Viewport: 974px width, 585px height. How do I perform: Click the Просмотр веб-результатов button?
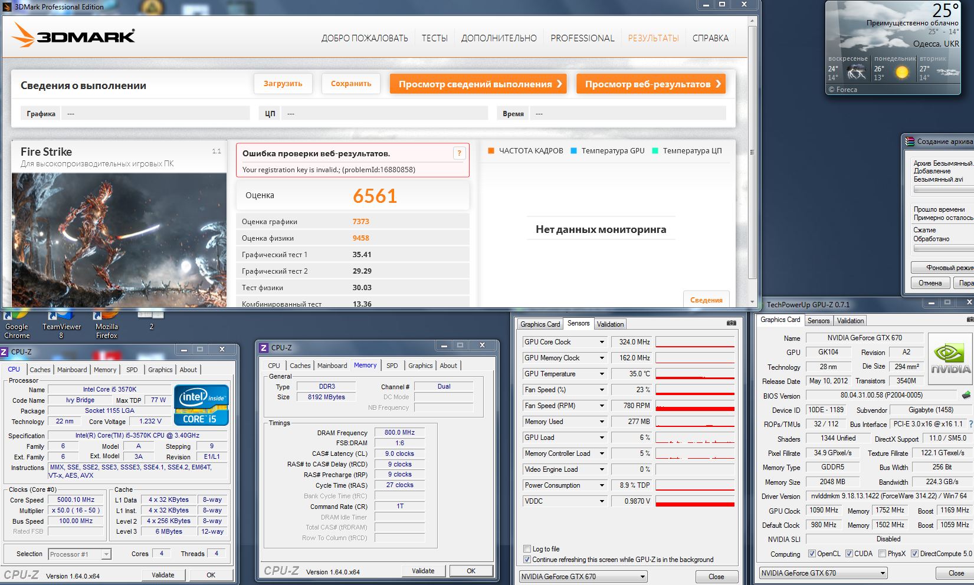pos(651,84)
